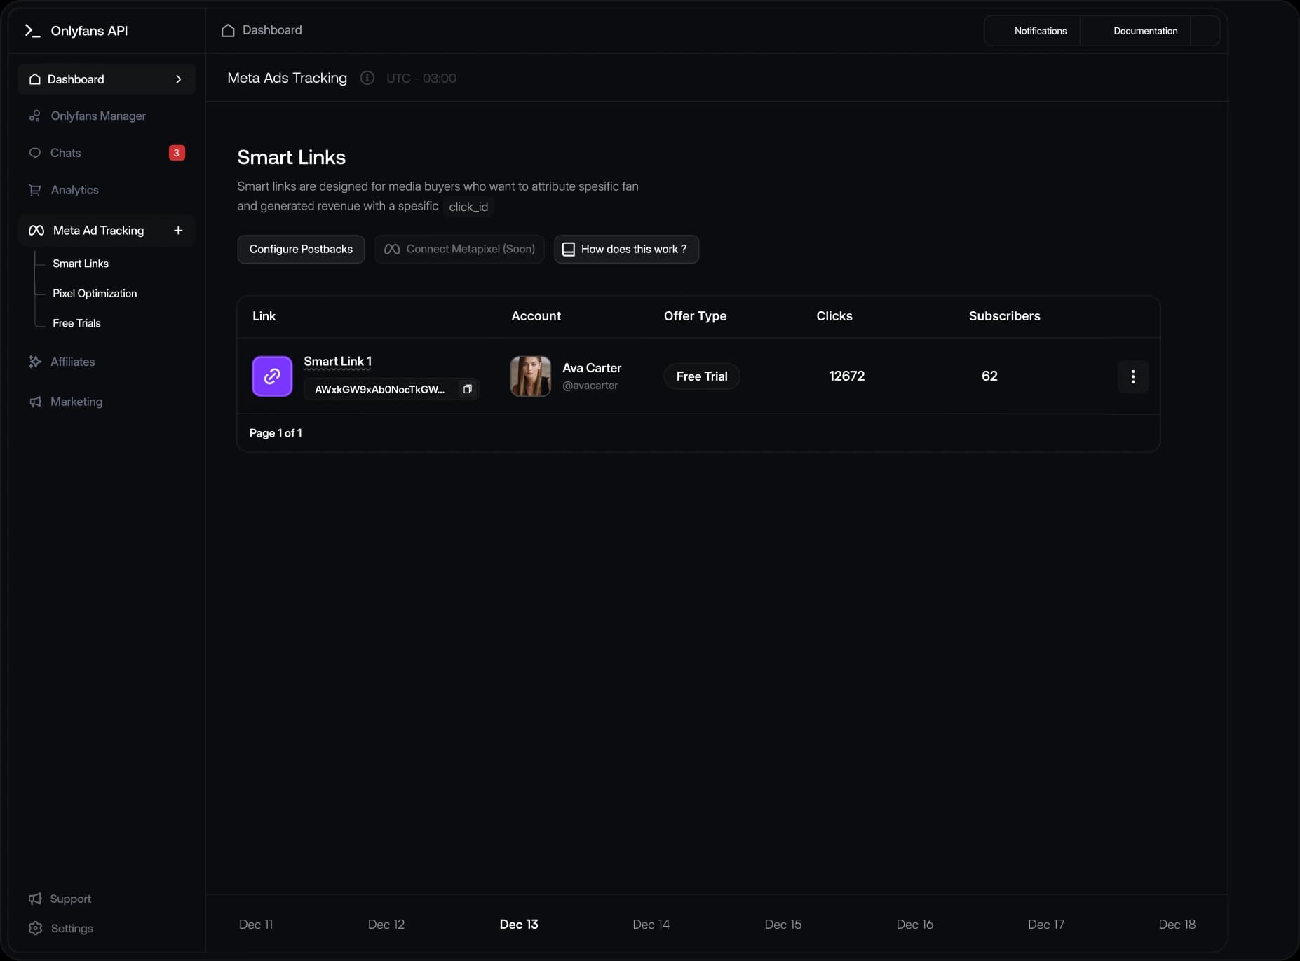Viewport: 1300px width, 961px height.
Task: Select Meta Ad Tracking in the sidebar
Action: tap(107, 231)
